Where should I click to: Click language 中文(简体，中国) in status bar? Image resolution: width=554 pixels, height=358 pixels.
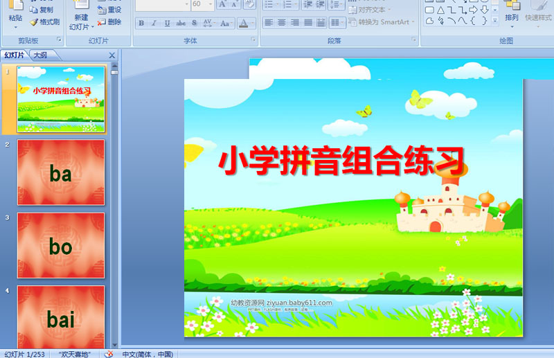pyautogui.click(x=148, y=354)
